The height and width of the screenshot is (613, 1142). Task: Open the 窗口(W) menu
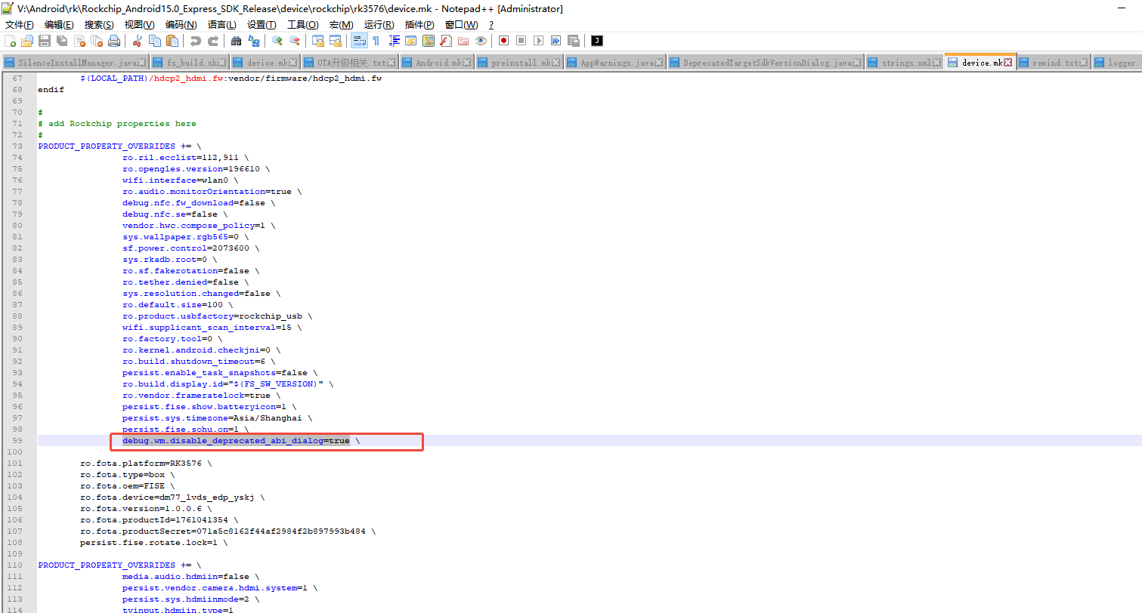tap(461, 25)
